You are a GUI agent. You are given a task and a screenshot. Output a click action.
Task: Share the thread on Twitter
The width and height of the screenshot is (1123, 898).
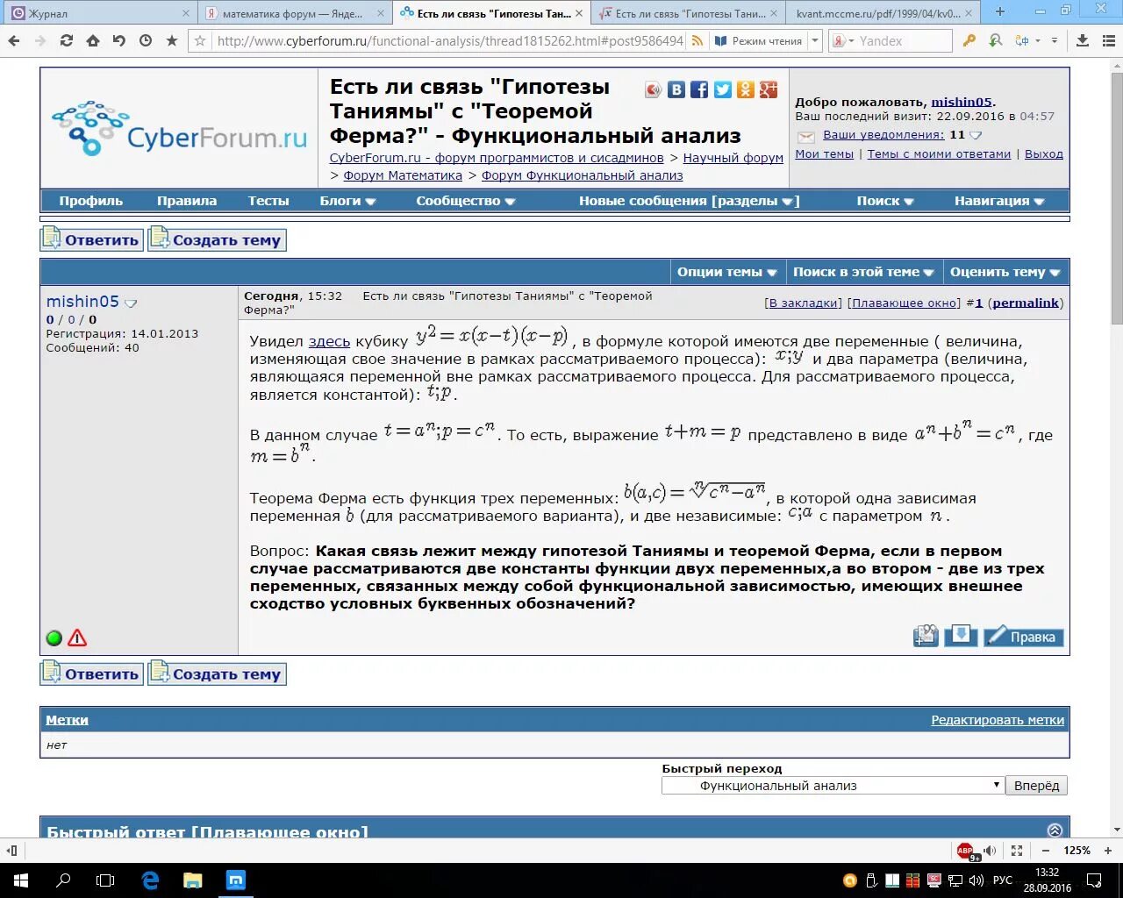coord(723,89)
